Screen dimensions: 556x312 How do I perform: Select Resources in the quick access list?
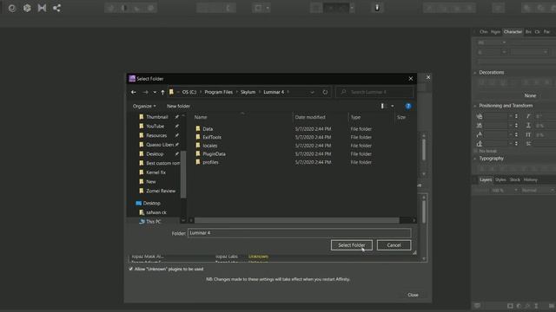click(x=156, y=135)
